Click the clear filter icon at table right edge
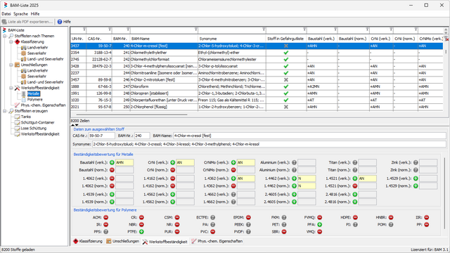The height and width of the screenshot is (253, 450). (447, 39)
